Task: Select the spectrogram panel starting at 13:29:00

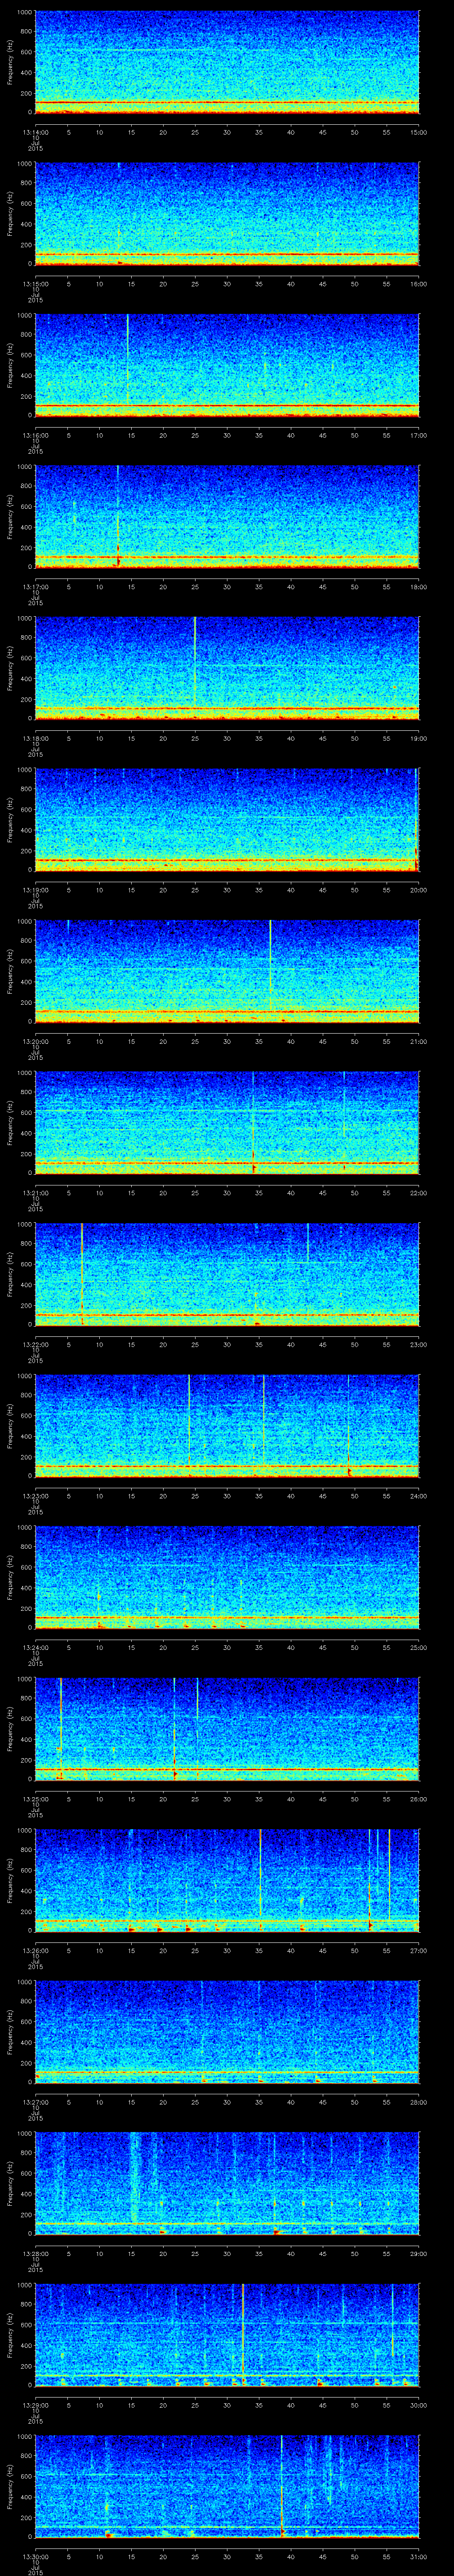Action: point(227,2334)
